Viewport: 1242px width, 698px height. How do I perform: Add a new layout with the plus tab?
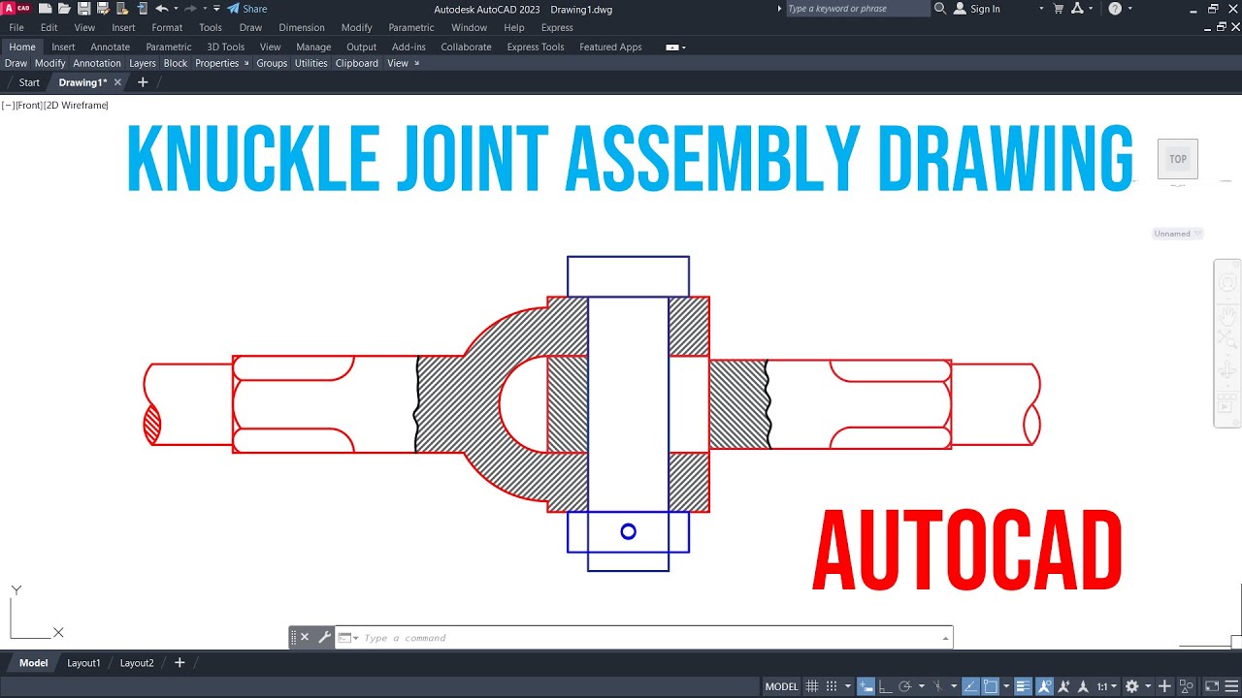179,663
